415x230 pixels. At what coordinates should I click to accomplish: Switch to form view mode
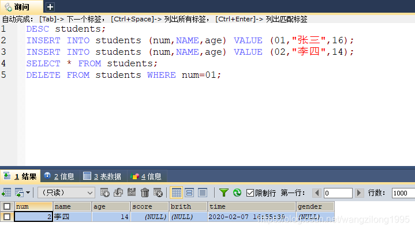coord(189,193)
